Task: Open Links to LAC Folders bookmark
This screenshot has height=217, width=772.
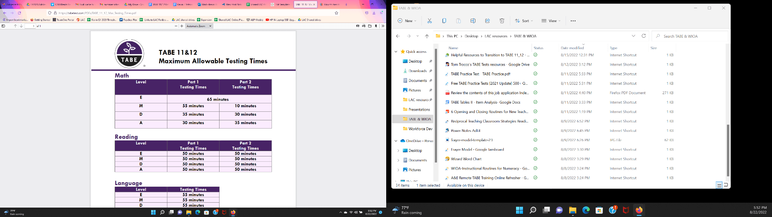Action: coord(154,19)
